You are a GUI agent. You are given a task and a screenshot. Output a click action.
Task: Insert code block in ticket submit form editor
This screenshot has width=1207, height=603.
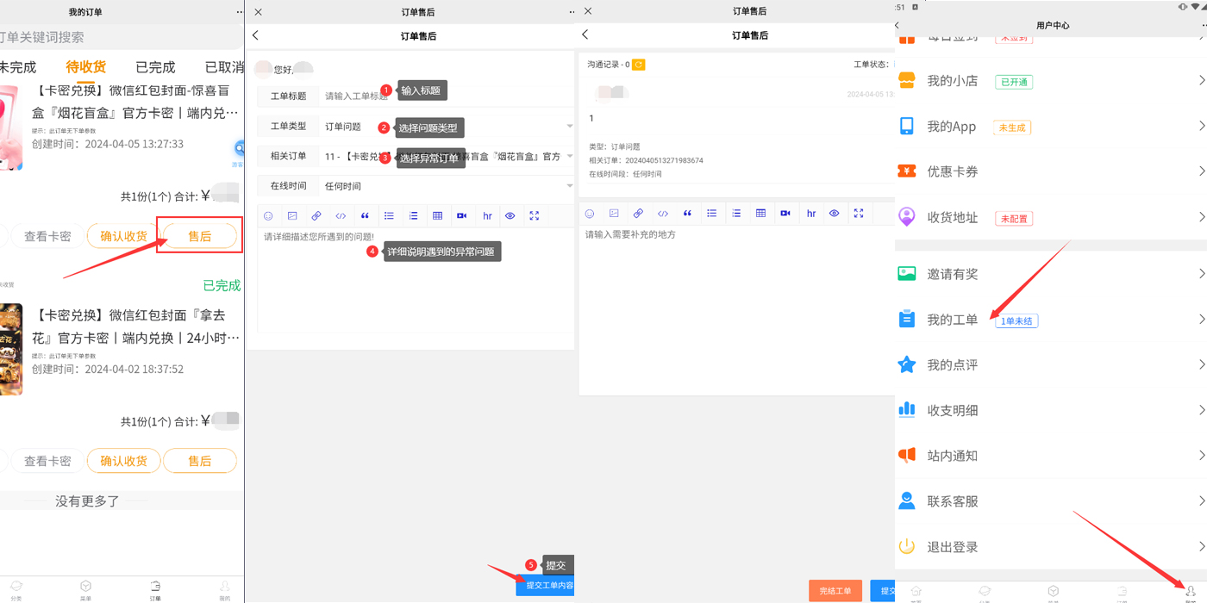[x=341, y=216]
